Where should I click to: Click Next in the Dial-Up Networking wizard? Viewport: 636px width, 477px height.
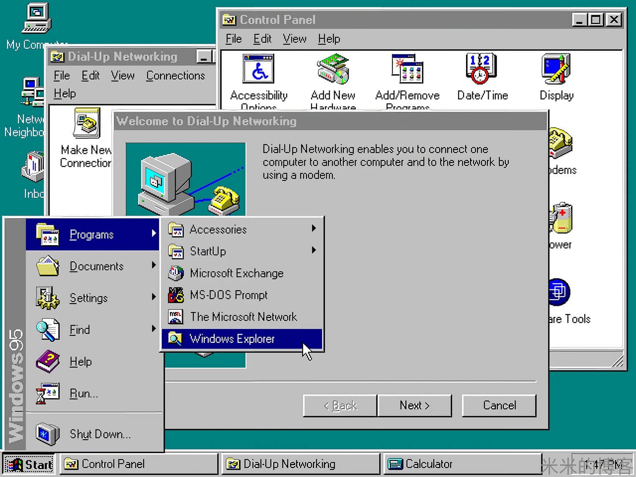coord(415,405)
